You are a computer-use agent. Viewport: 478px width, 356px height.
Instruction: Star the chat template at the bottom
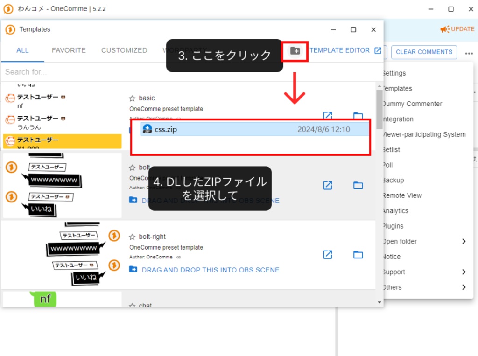click(133, 306)
